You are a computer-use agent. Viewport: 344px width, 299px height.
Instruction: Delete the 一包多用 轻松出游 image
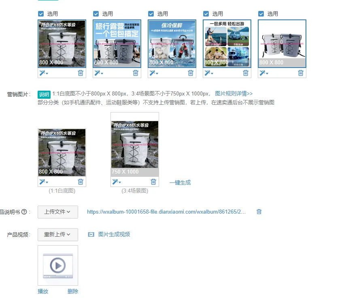[246, 73]
